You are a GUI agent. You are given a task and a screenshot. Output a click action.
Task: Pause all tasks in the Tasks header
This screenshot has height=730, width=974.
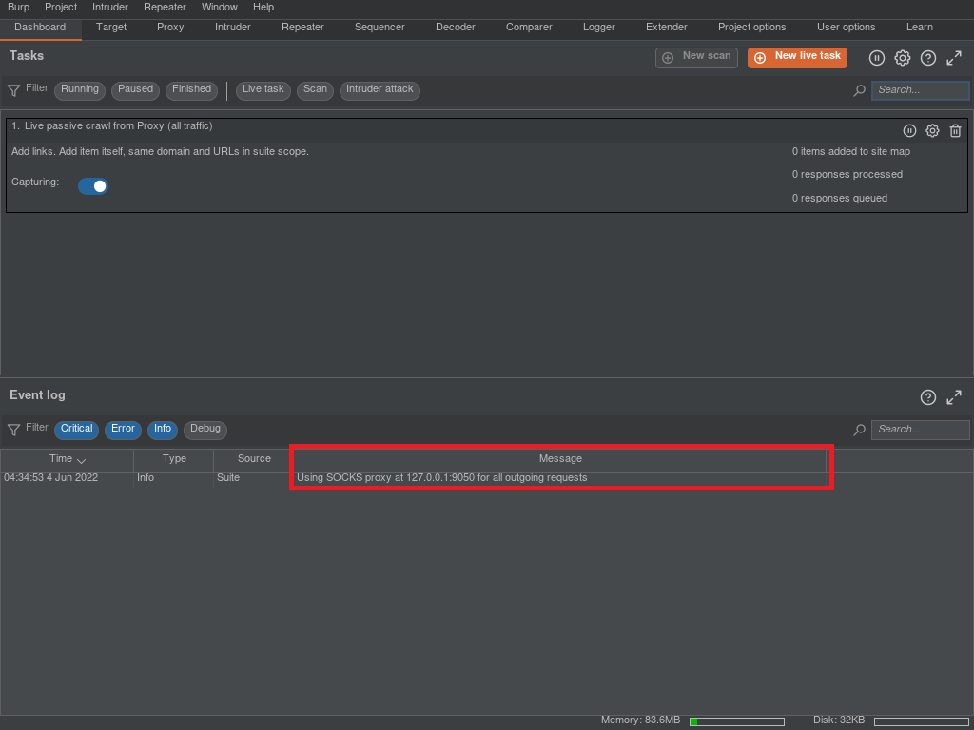(x=876, y=57)
